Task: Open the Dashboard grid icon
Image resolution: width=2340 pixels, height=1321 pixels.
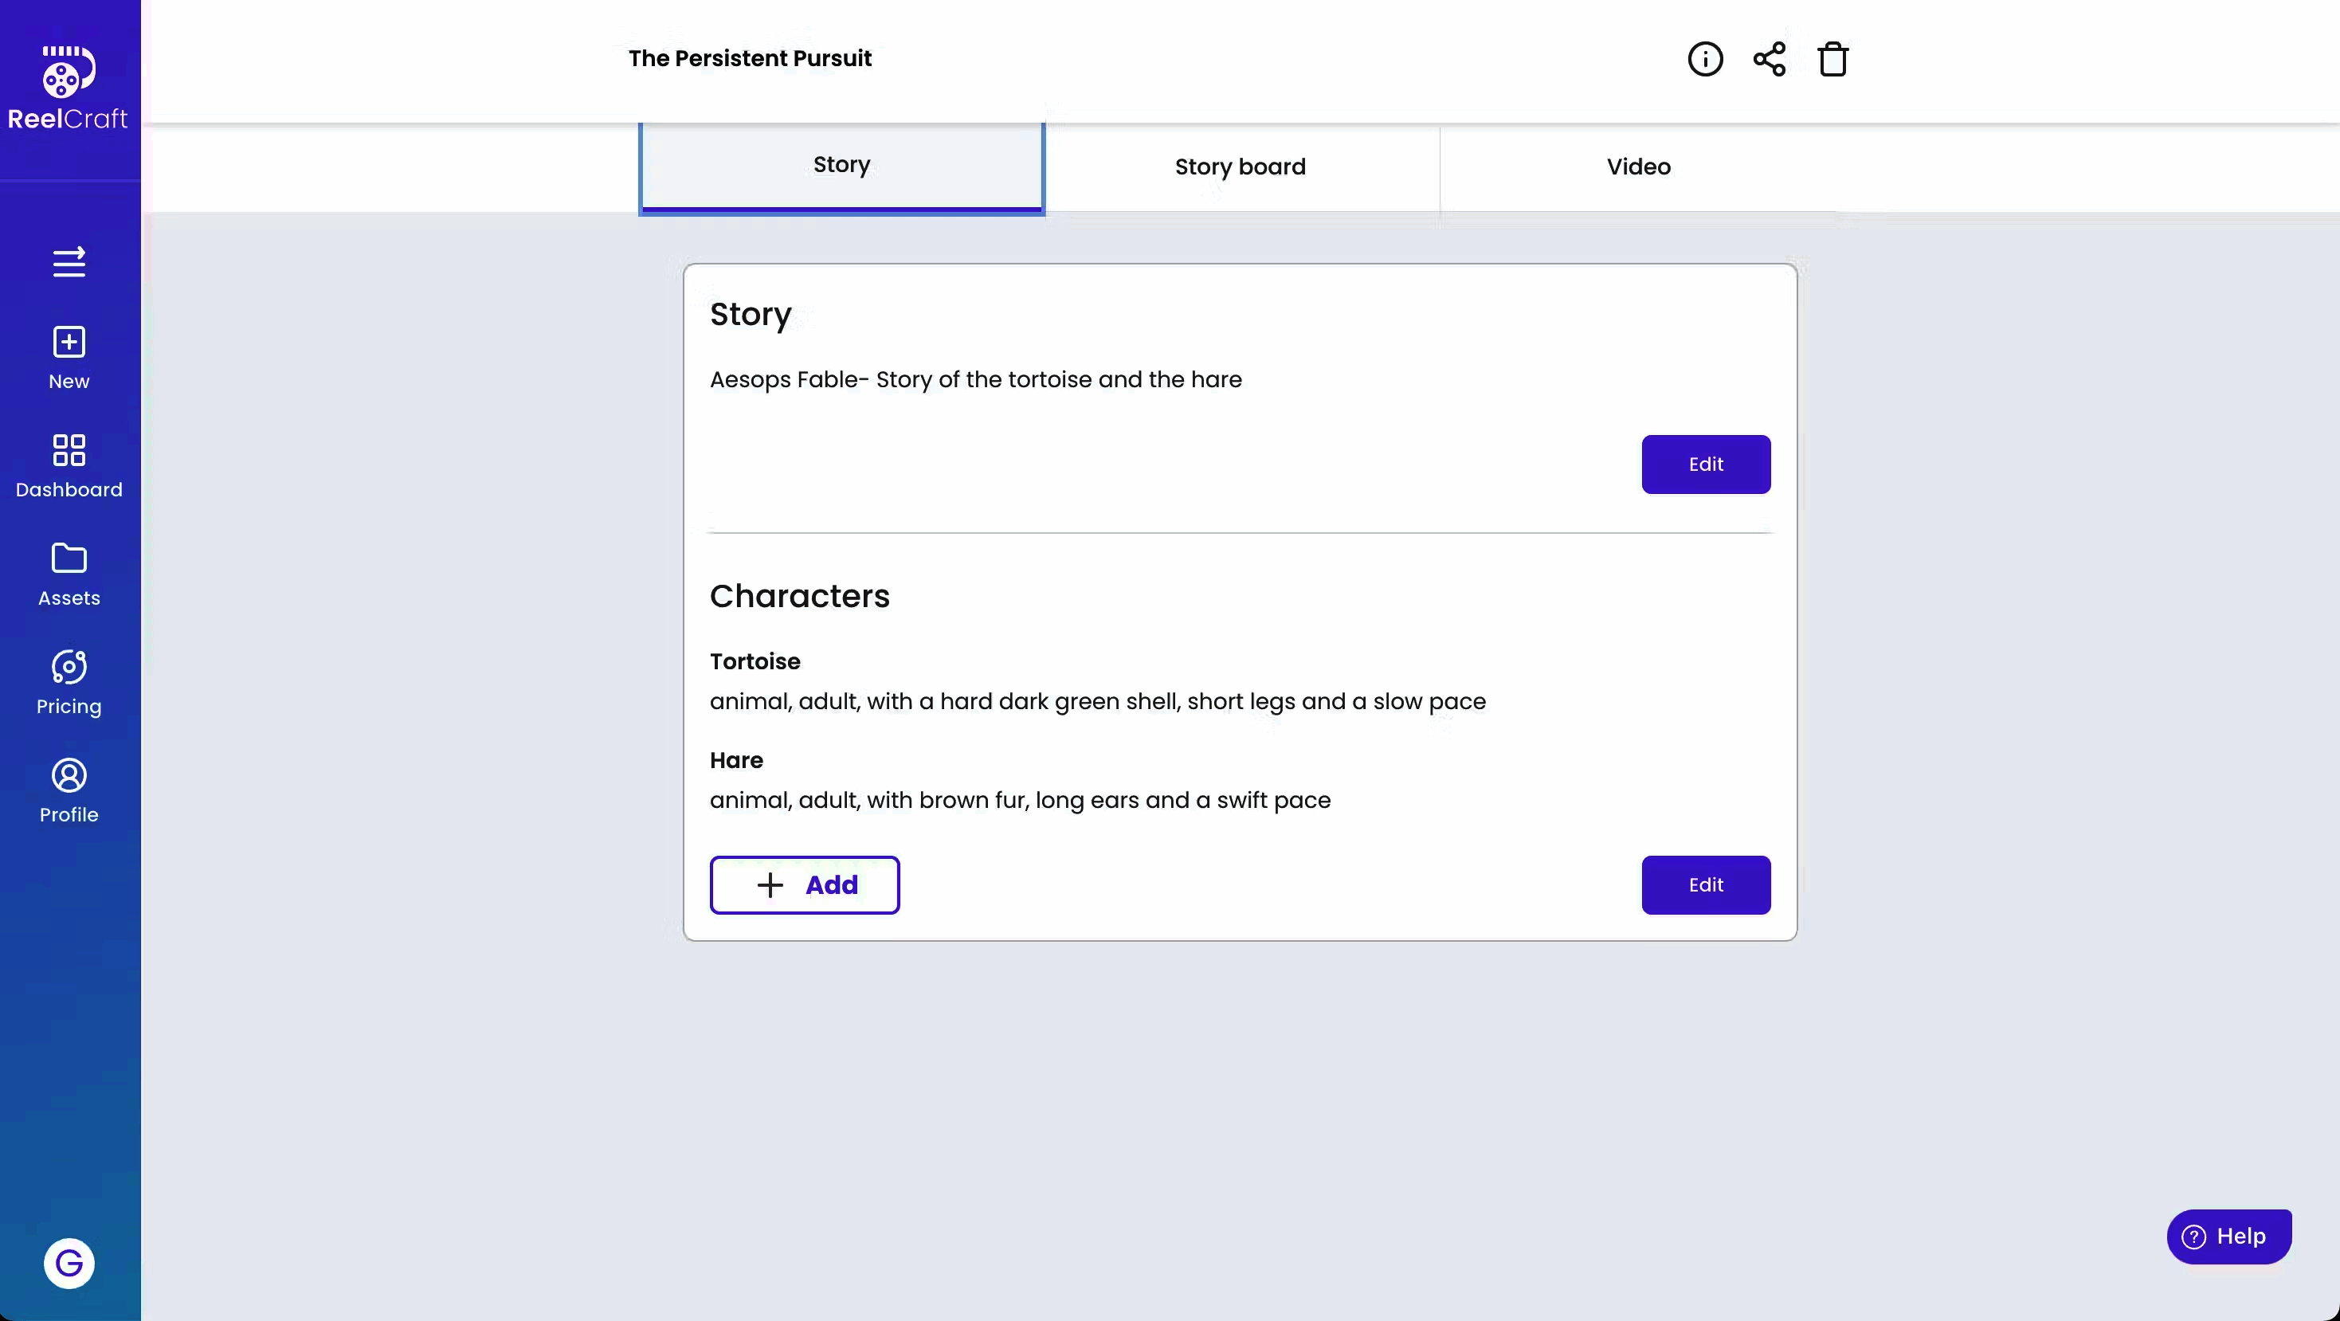Action: 69,451
